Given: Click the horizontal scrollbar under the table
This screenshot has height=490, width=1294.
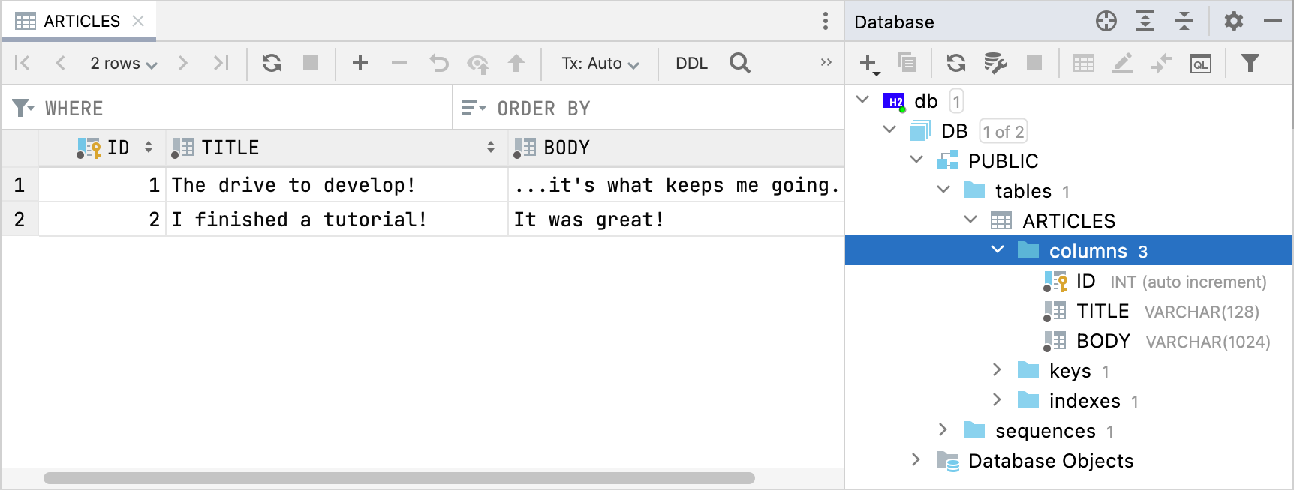Looking at the screenshot, I should point(399,478).
